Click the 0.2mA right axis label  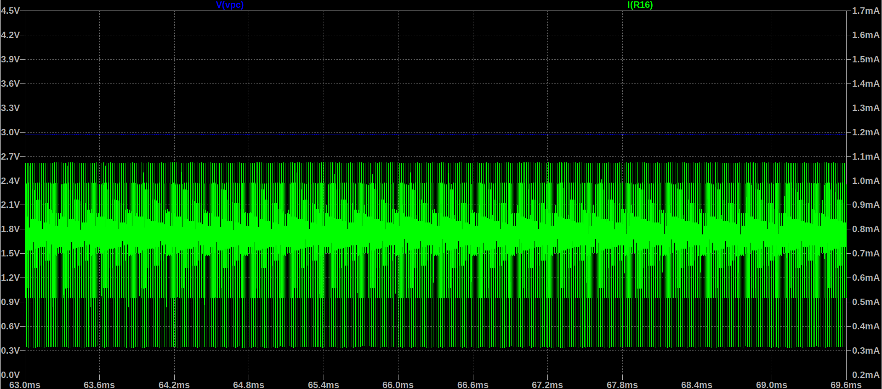(x=865, y=375)
